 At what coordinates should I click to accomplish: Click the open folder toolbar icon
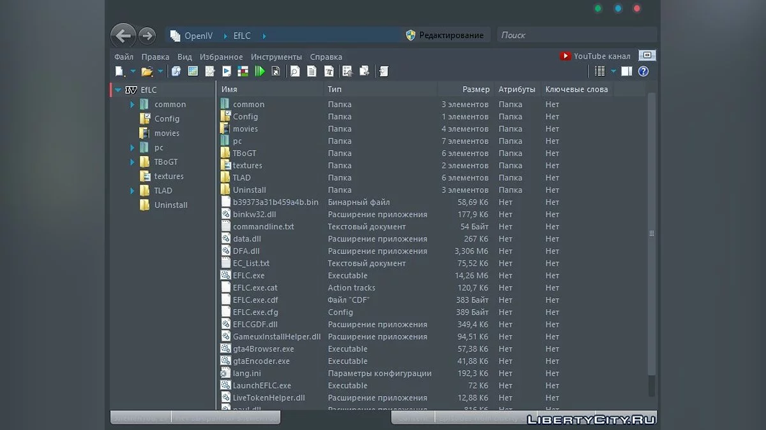click(x=147, y=71)
